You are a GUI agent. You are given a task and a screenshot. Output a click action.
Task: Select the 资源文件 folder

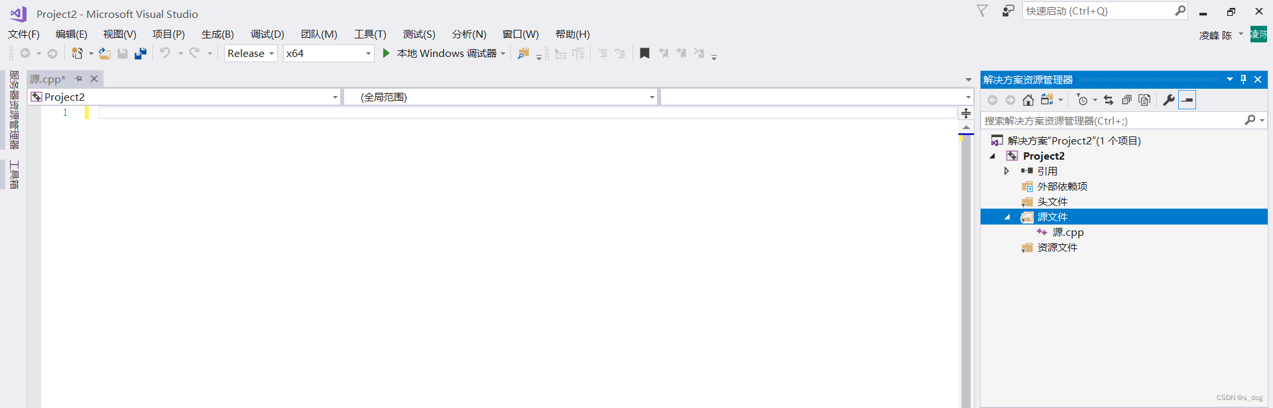[1058, 248]
